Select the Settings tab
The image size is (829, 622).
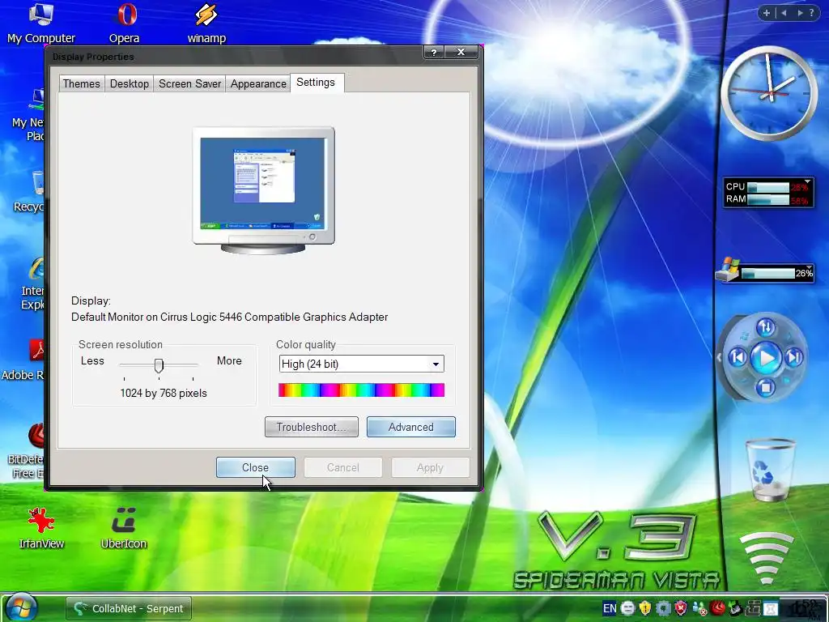317,83
